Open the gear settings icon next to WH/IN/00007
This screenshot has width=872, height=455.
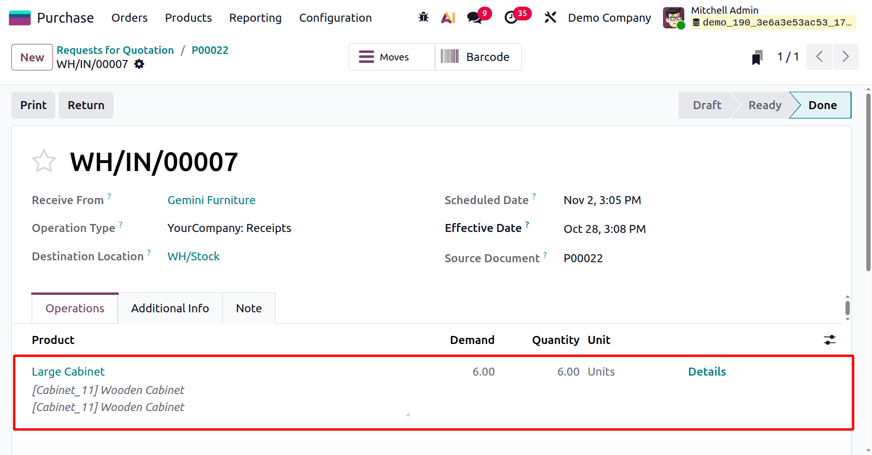[x=139, y=64]
